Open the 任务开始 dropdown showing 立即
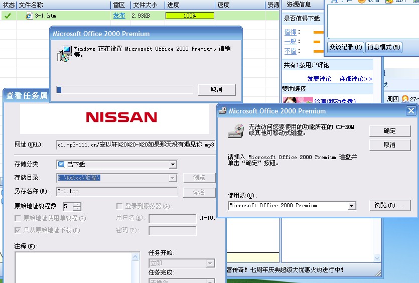 click(x=210, y=263)
